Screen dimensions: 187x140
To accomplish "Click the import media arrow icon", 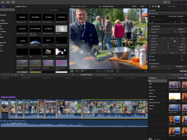I will click(x=3, y=2).
